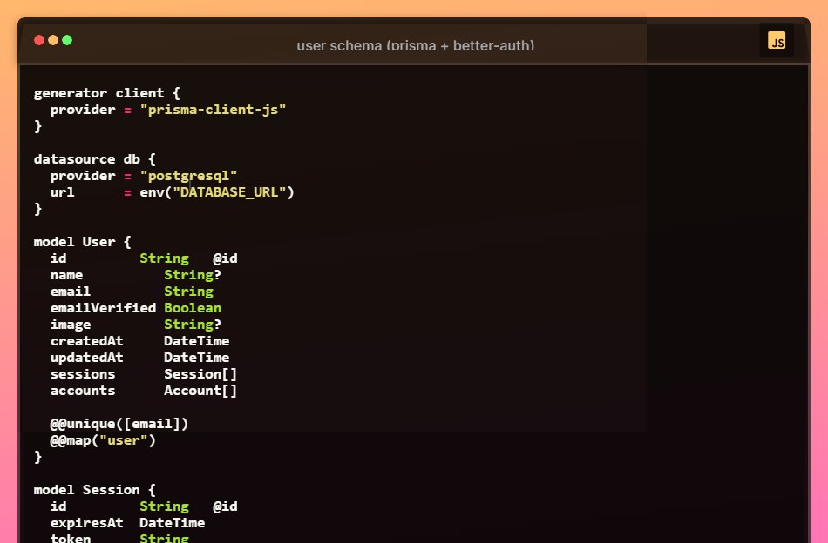Viewport: 828px width, 543px height.
Task: Click the "emailVerified" field name
Action: (x=103, y=308)
